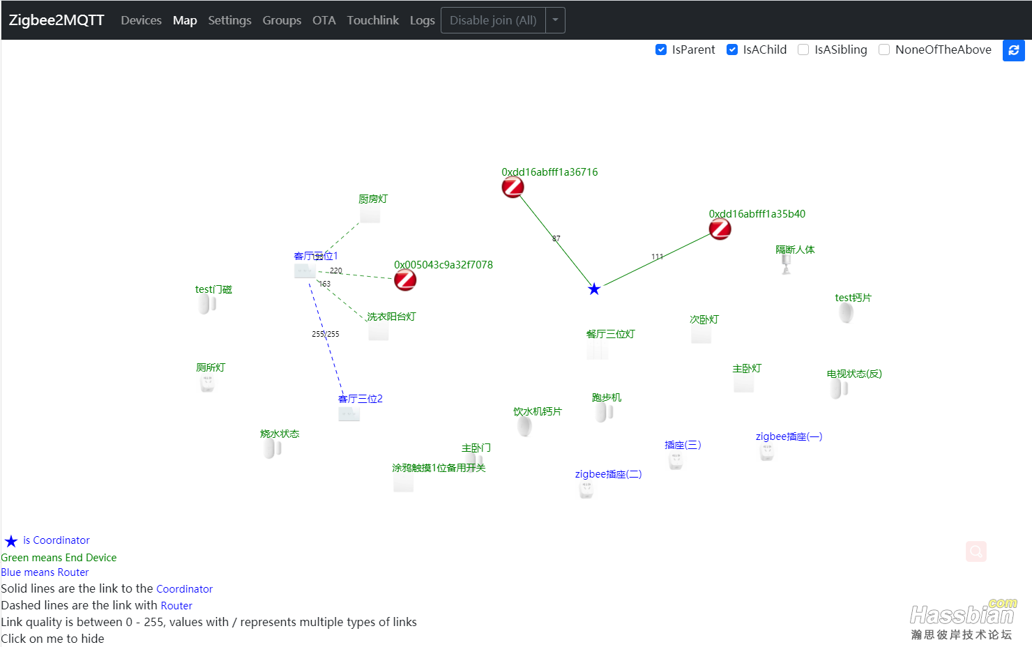Open the Groups page
This screenshot has height=647, width=1032.
pos(282,20)
